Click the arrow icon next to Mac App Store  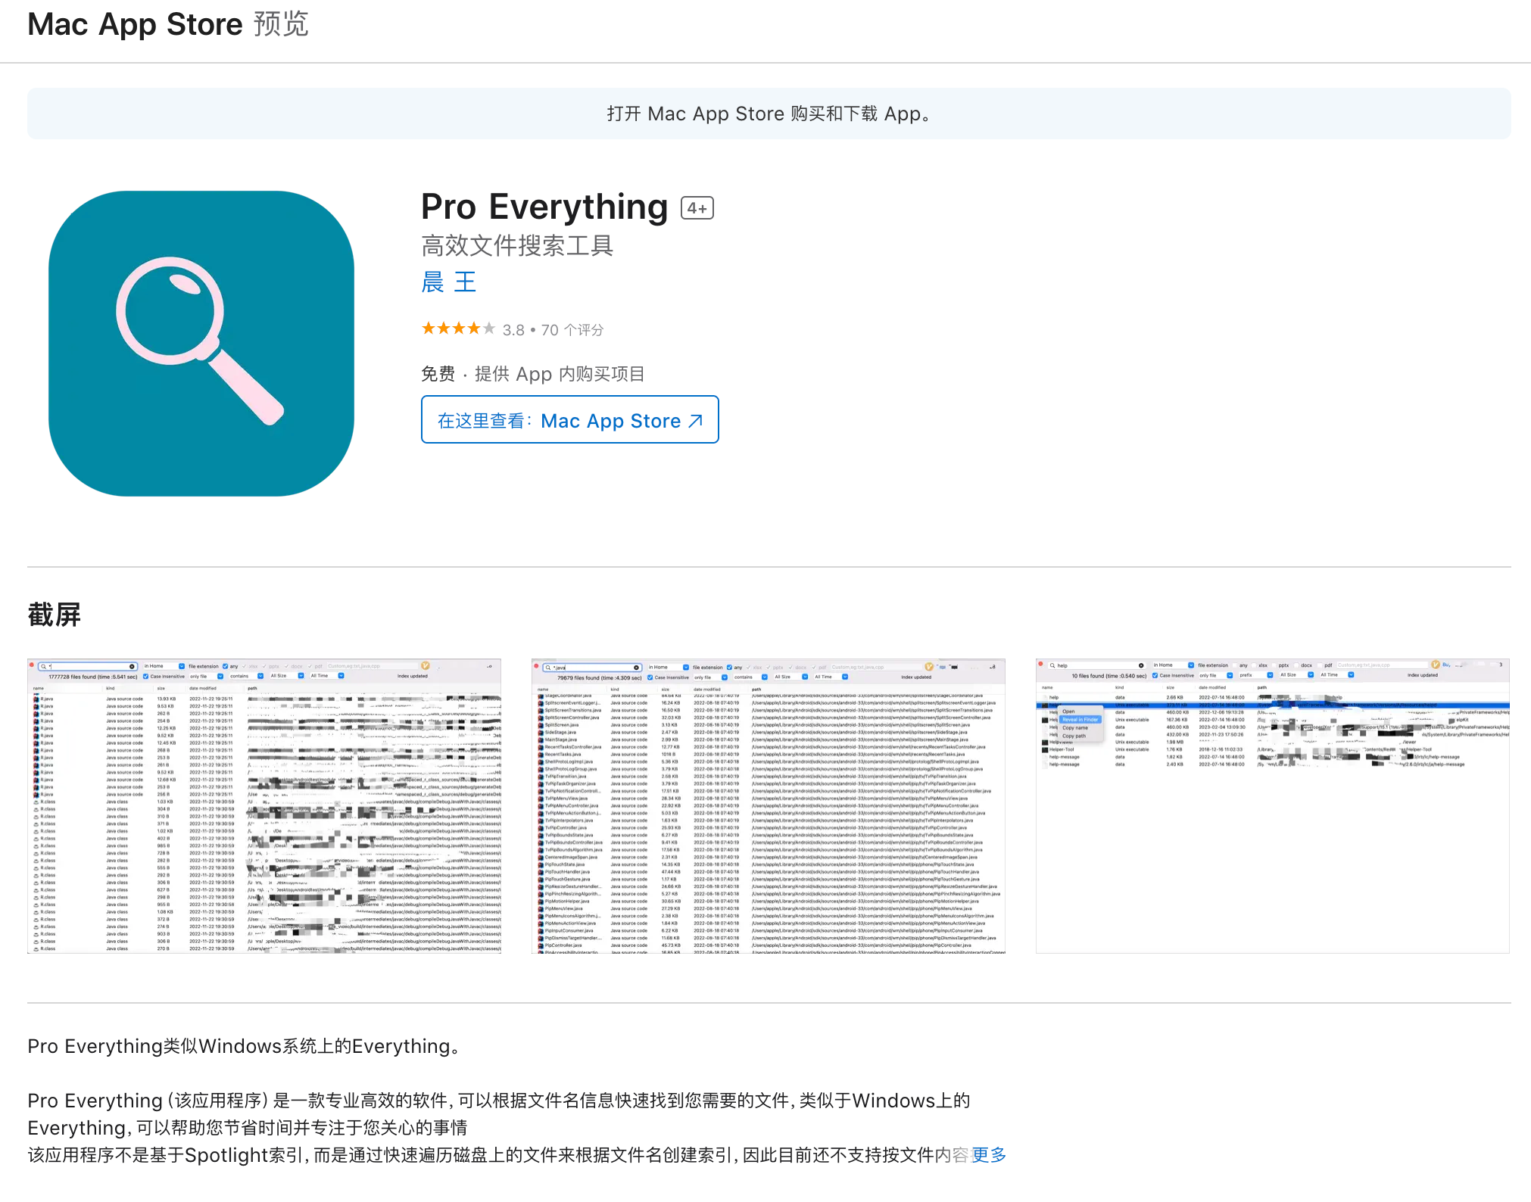(x=695, y=420)
